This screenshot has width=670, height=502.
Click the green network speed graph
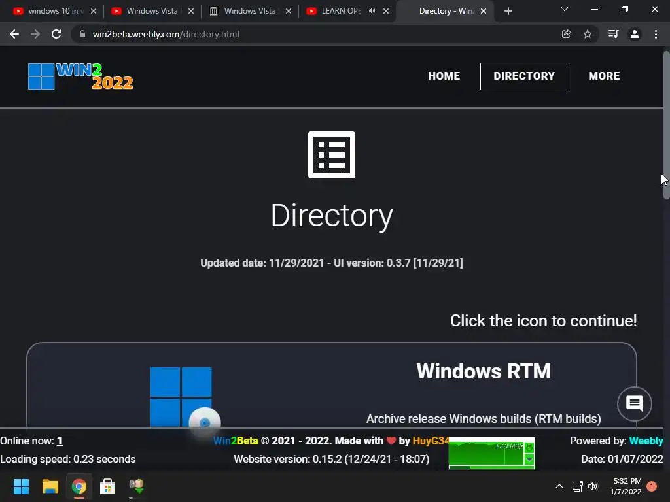(x=486, y=453)
